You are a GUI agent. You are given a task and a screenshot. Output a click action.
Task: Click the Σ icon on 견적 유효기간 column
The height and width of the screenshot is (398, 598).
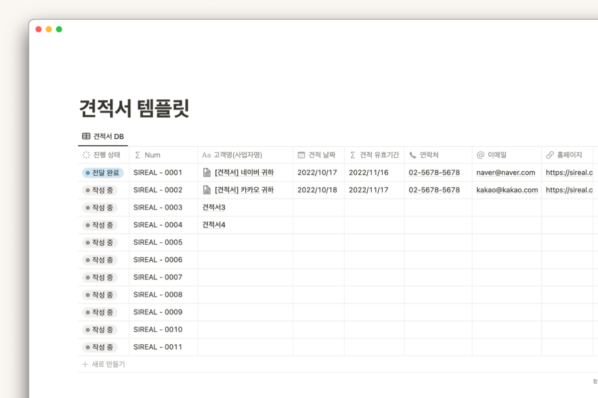click(352, 155)
